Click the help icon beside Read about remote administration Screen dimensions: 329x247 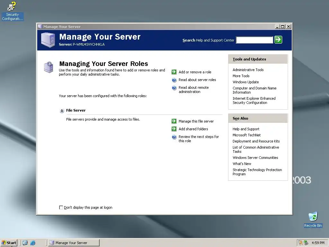tap(174, 88)
